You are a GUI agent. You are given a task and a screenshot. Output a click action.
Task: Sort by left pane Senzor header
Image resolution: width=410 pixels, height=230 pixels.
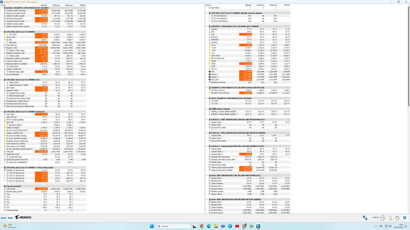[3, 5]
